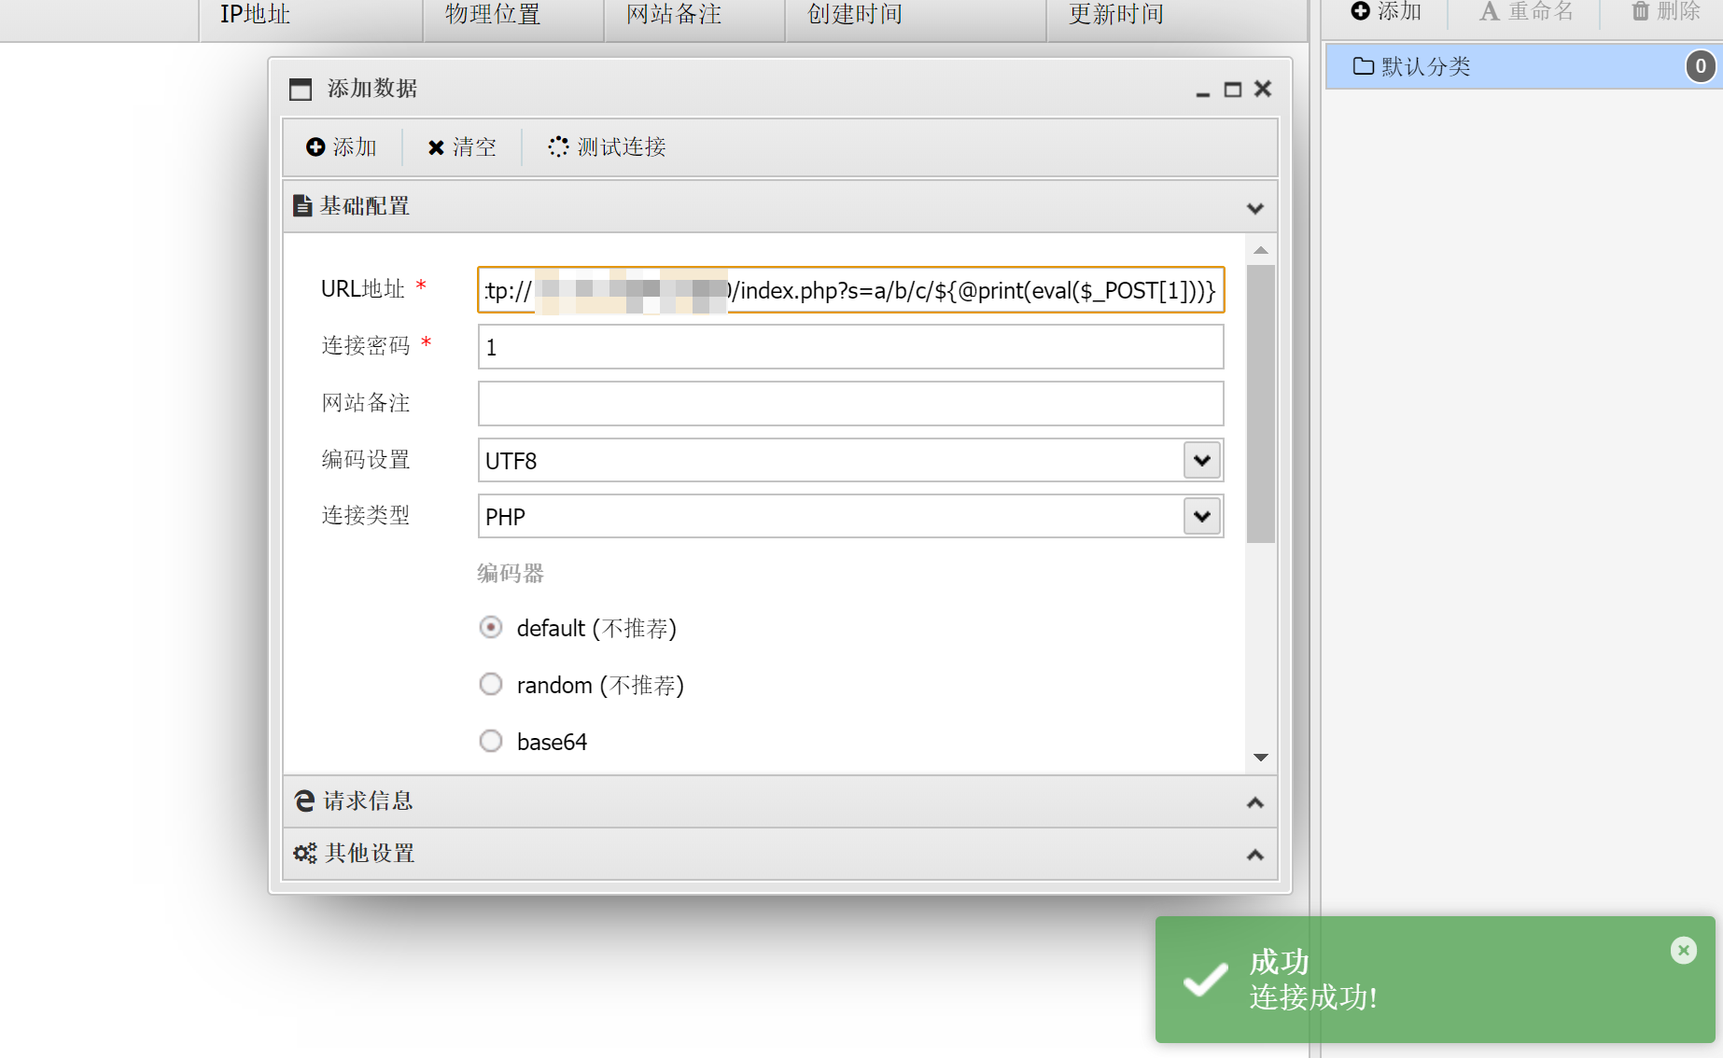The height and width of the screenshot is (1058, 1723).
Task: Click the form's vertical scrollbar thumb
Action: click(x=1261, y=403)
